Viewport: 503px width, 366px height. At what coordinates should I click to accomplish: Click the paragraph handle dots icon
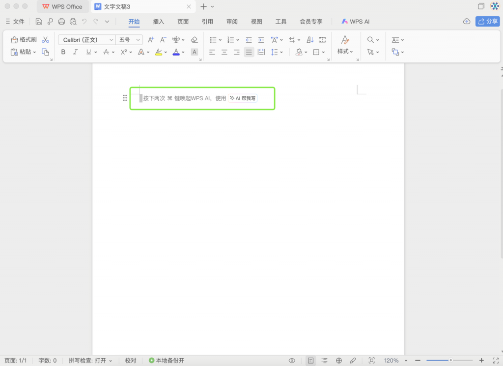pos(125,98)
